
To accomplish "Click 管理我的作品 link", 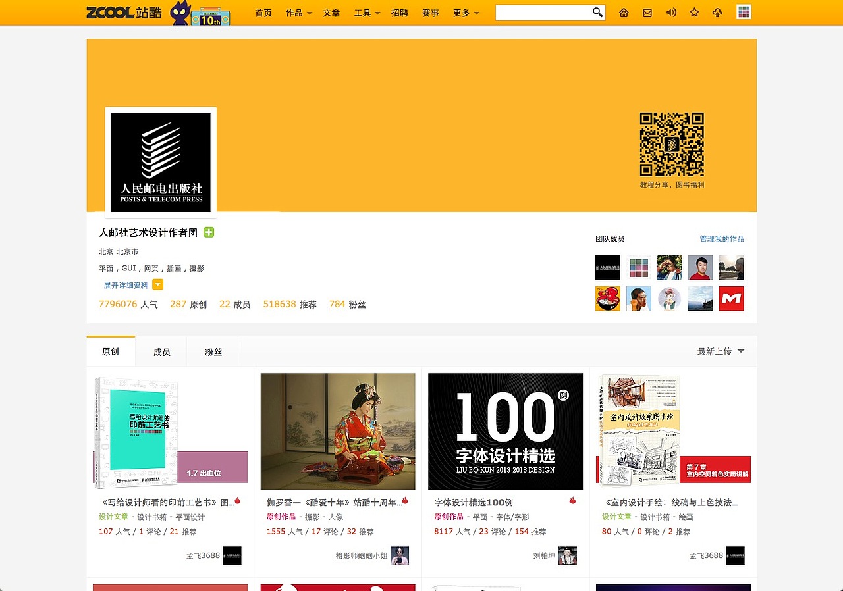I will click(x=722, y=239).
